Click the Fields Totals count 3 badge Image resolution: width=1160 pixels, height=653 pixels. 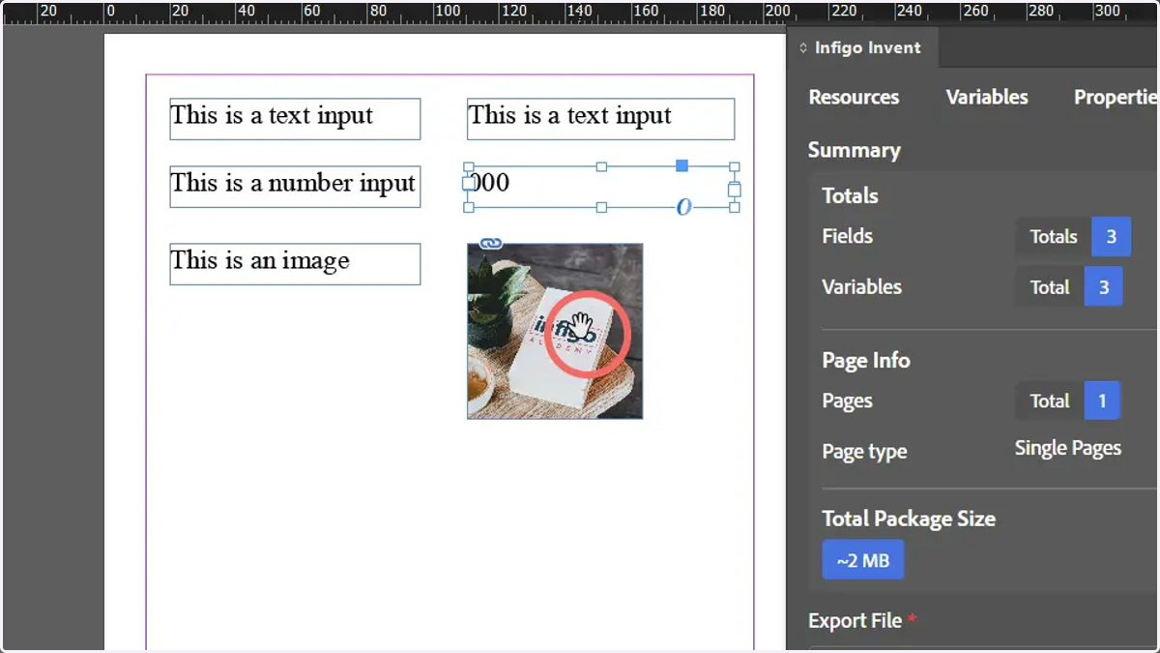[1112, 236]
